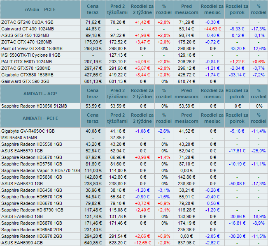Click the -12,6% percentage cell
This screenshot has height=246, width=268.
[x=259, y=48]
